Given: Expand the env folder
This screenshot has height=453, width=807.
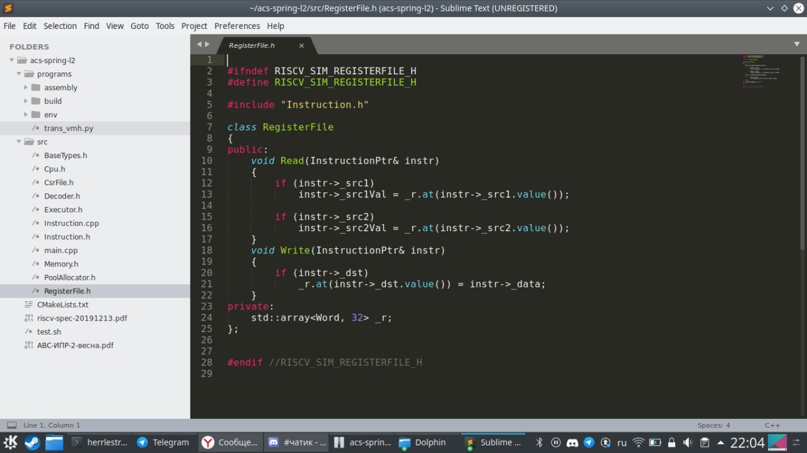Looking at the screenshot, I should pos(26,115).
